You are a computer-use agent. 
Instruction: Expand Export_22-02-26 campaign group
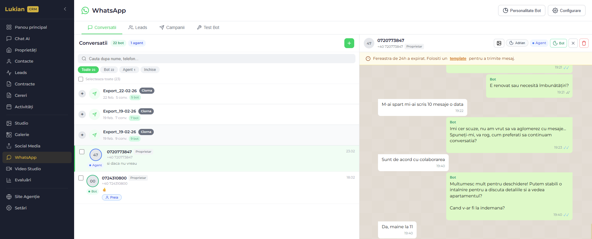tap(82, 94)
